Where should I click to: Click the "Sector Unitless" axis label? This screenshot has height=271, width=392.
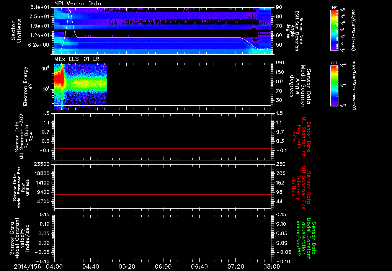coord(16,31)
